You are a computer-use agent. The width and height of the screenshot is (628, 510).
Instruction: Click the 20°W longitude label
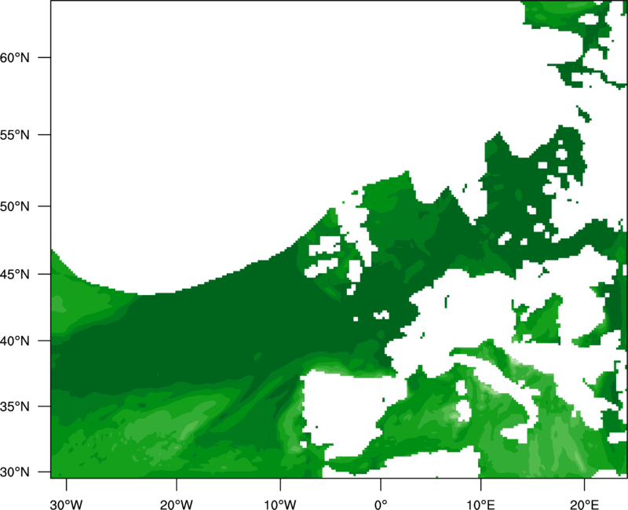click(177, 505)
